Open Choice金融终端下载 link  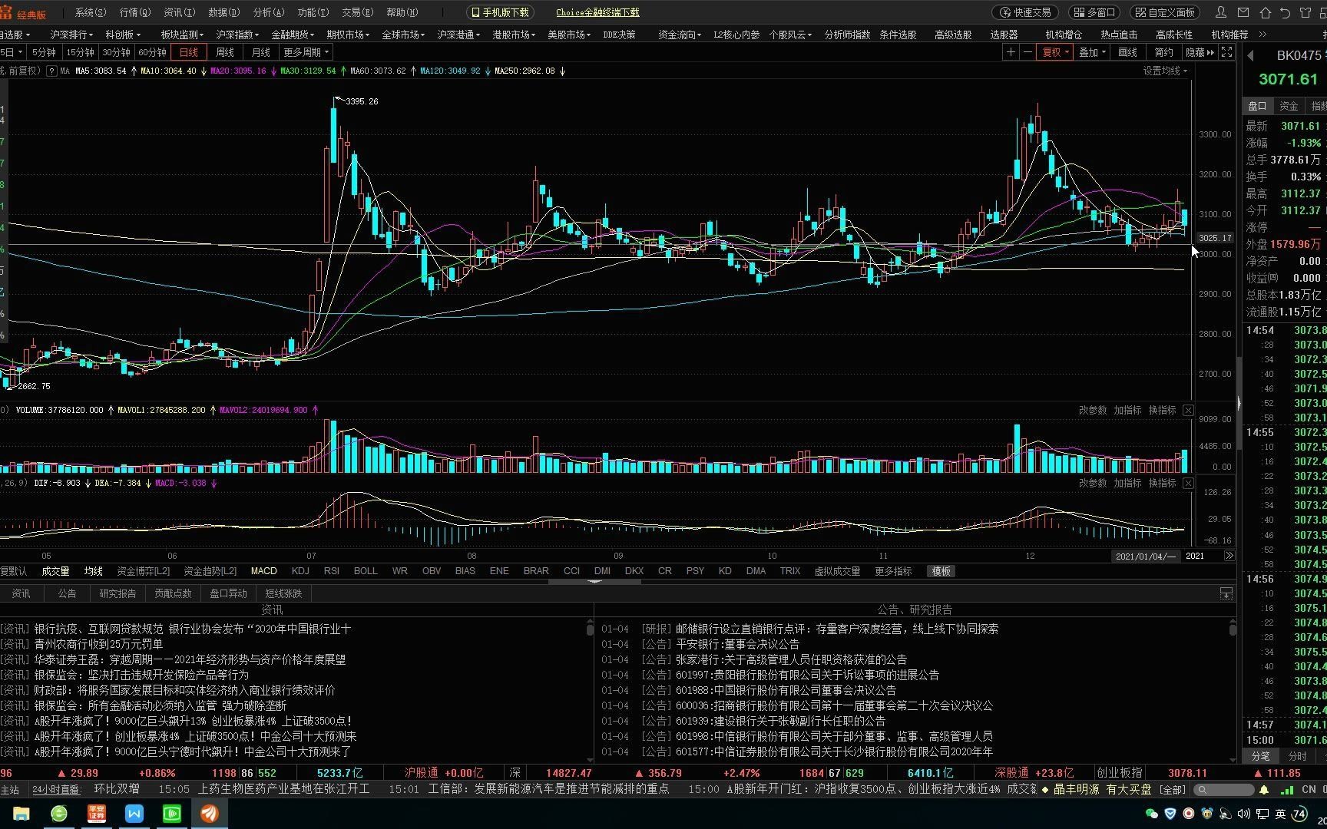pyautogui.click(x=597, y=12)
